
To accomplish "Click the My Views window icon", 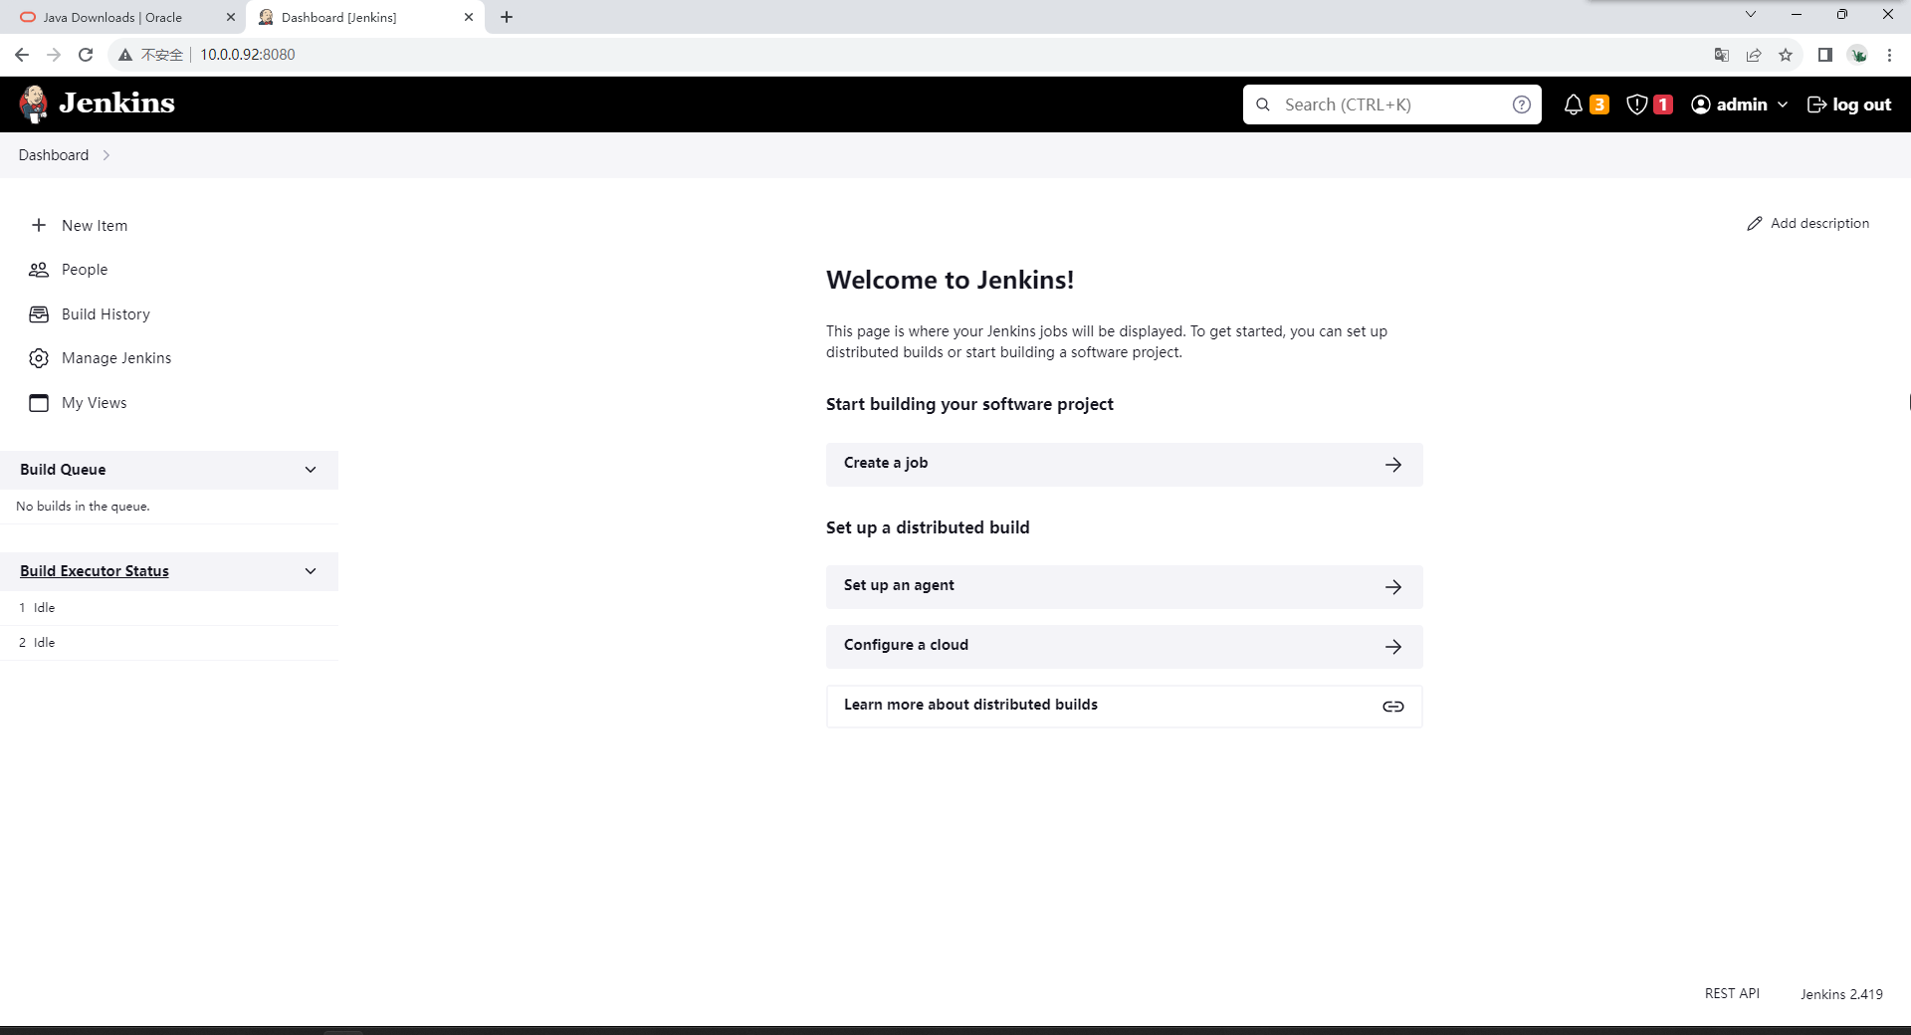I will point(39,403).
